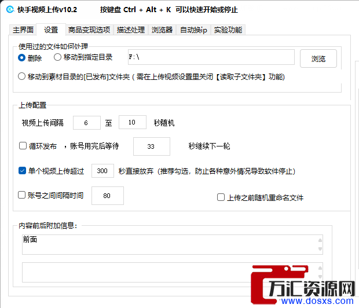Click the Kuaishou app logo icon
This screenshot has height=308, width=359.
coord(10,9)
